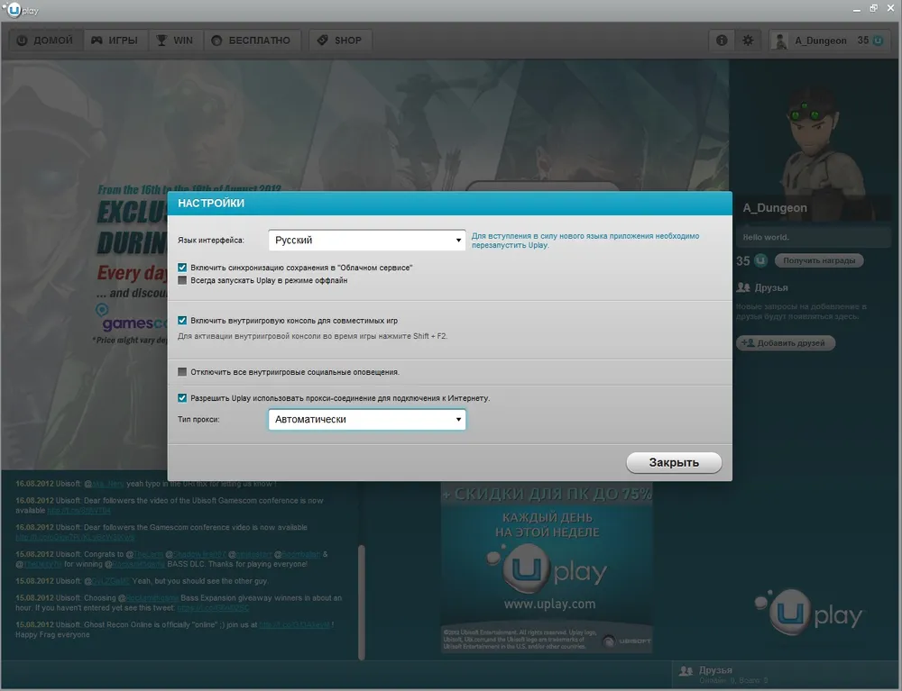Click the Закрыть button

coord(674,462)
